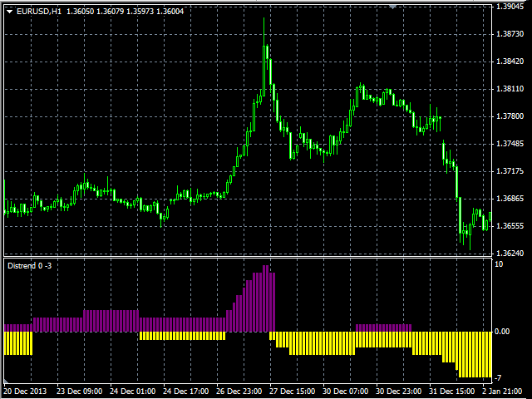Click the 1.39045 price scale label
The height and width of the screenshot is (399, 532).
(510, 7)
